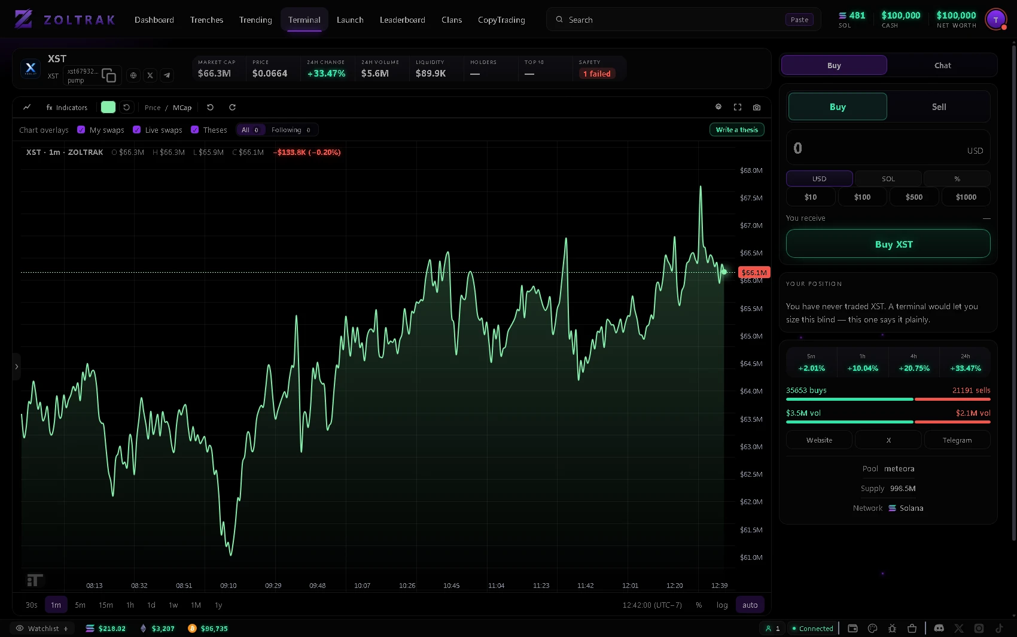
Task: Click Write a thesis button
Action: 736,130
